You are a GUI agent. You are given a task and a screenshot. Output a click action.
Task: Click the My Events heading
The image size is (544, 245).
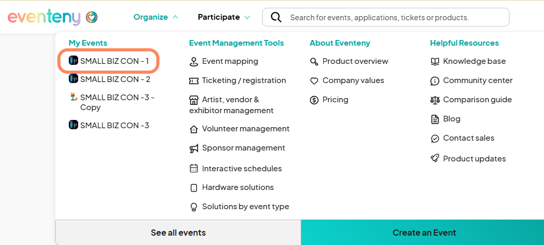pos(88,43)
